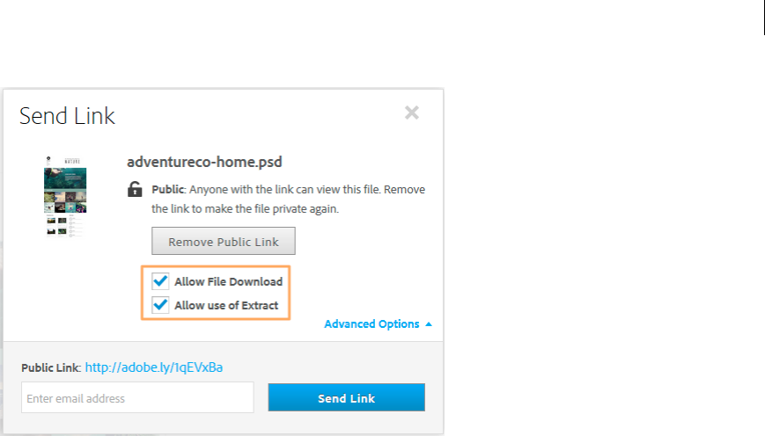Click the Advanced Options link text
Image resolution: width=765 pixels, height=436 pixels.
click(x=371, y=324)
